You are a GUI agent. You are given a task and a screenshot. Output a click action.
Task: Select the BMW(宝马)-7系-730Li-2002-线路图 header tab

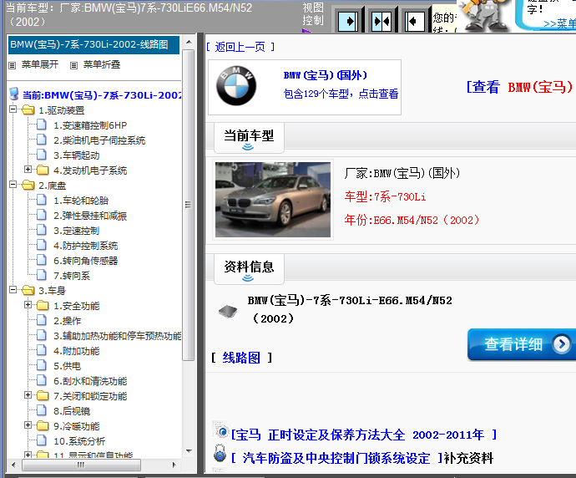pyautogui.click(x=93, y=45)
